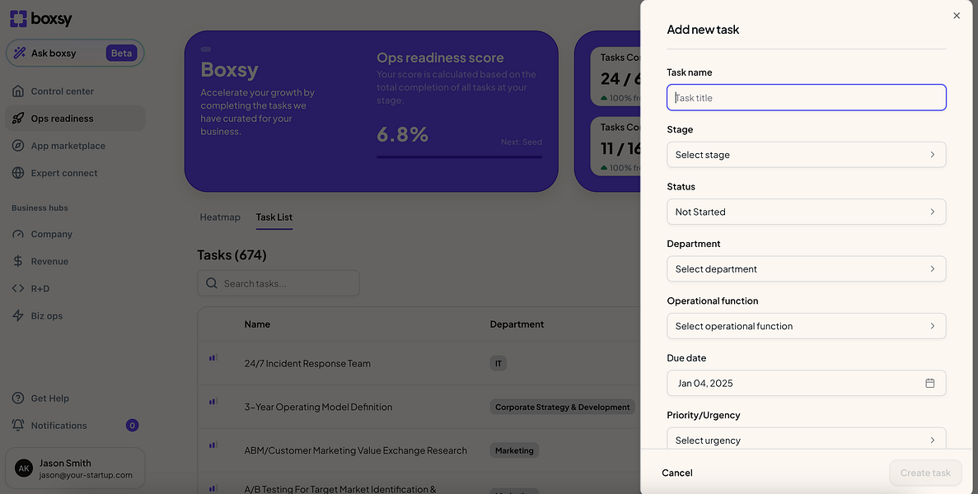Click the Search tasks input field
Viewport: 978px width, 494px height.
(278, 283)
